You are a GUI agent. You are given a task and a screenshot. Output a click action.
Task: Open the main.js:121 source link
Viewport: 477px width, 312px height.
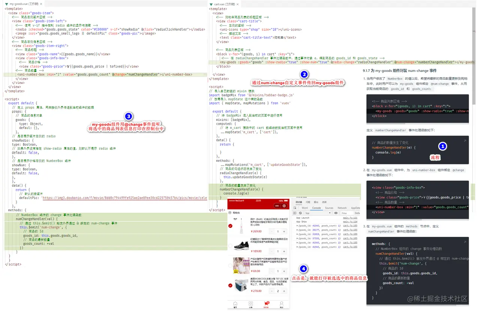point(350,218)
